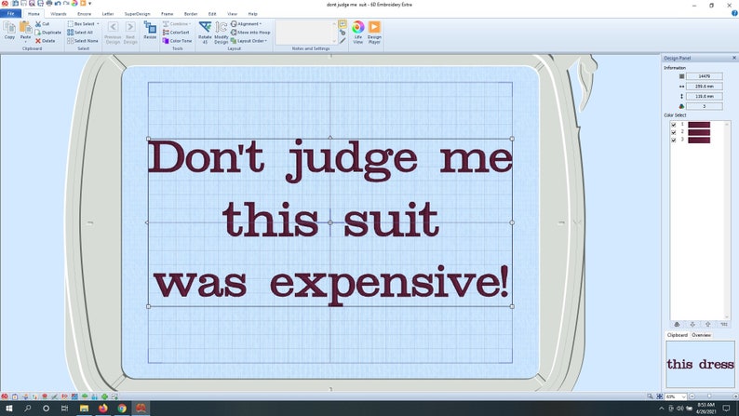Expand the Combine dropdown
Screen dimensions: 739x416
click(177, 23)
